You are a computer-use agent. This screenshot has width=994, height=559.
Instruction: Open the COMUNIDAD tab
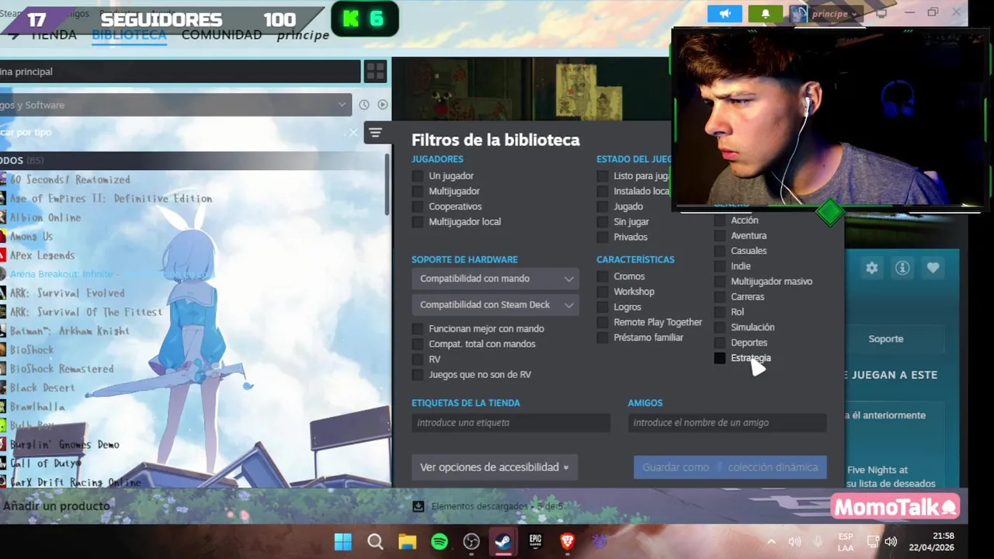221,35
